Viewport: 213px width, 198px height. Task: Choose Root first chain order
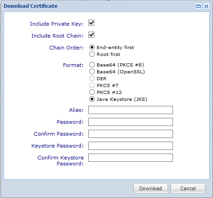[92, 54]
